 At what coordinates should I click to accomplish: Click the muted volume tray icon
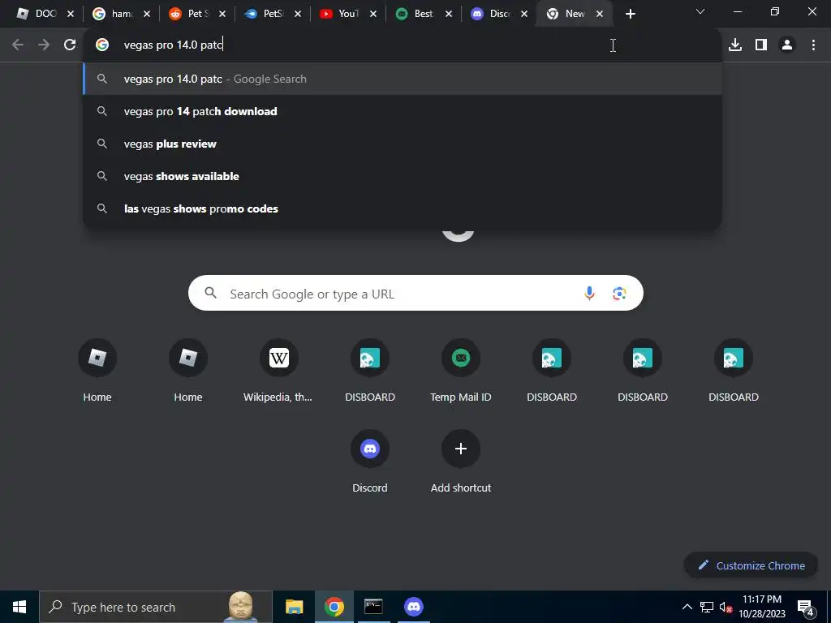pos(726,608)
